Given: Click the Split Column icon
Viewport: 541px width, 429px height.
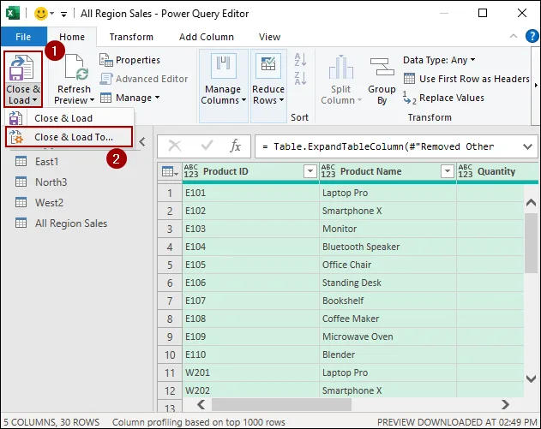Looking at the screenshot, I should pos(340,67).
